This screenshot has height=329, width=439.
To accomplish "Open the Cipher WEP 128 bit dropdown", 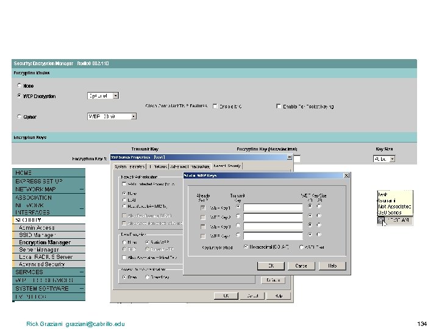I will click(134, 116).
